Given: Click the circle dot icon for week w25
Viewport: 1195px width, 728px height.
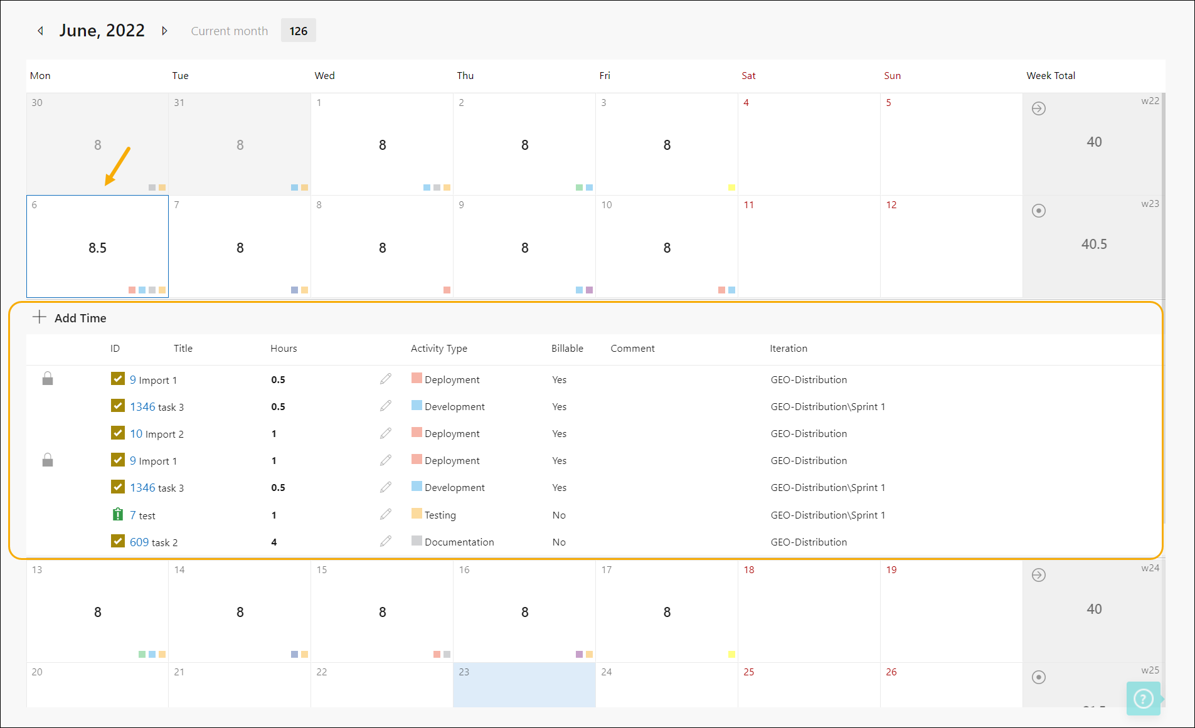Looking at the screenshot, I should pos(1039,677).
